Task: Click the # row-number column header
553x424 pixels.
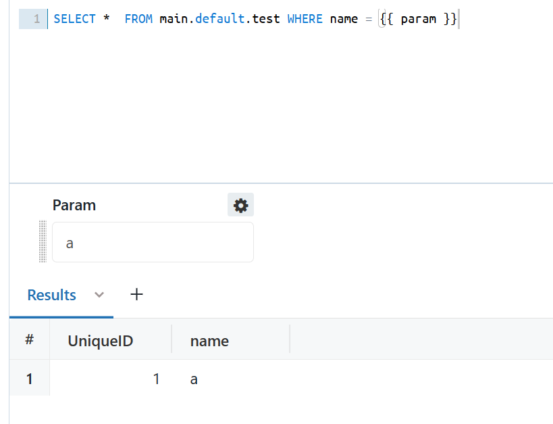Action: pos(29,339)
